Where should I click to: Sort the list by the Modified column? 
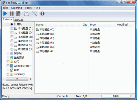click(x=125, y=25)
